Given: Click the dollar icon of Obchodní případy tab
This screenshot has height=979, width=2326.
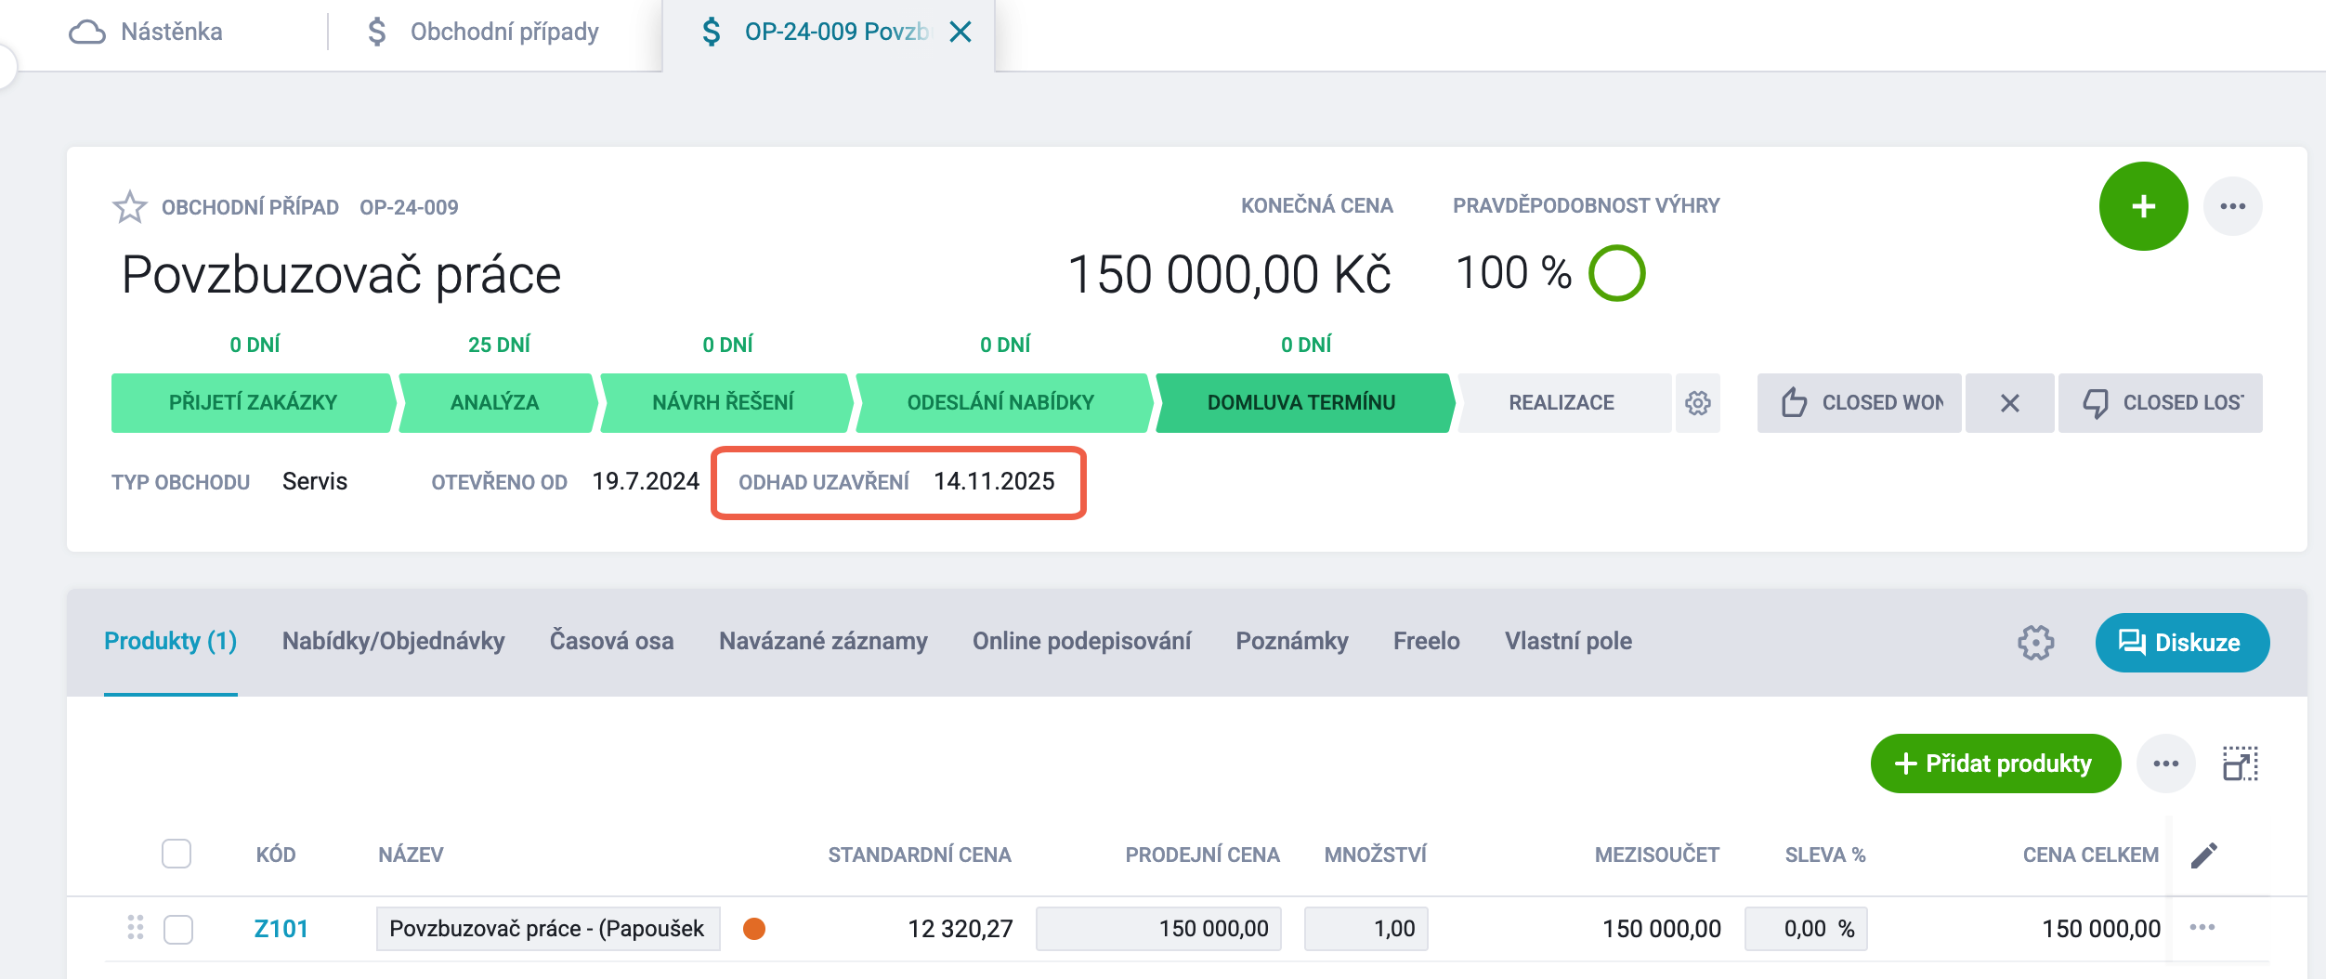Looking at the screenshot, I should click(x=376, y=33).
